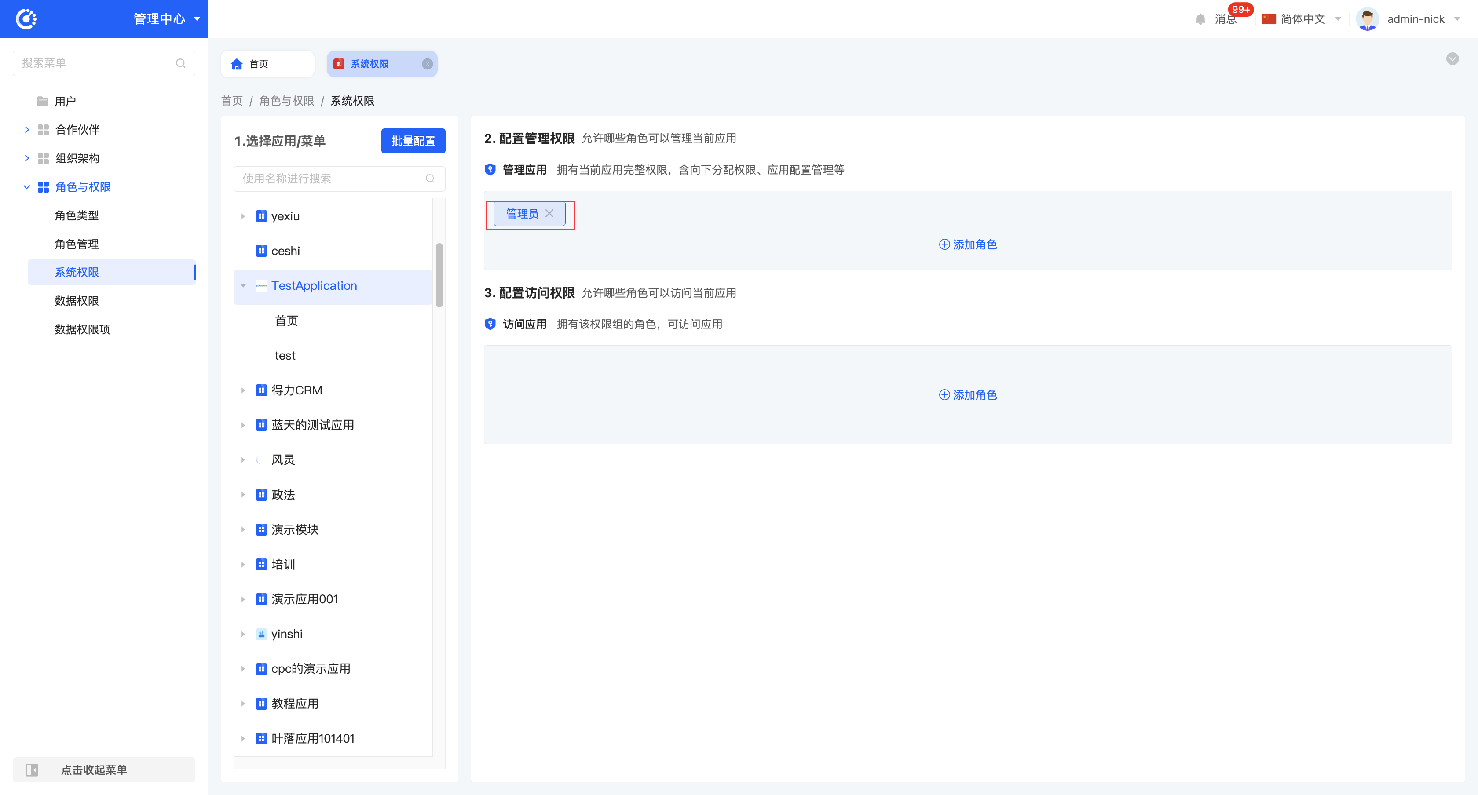
Task: Select 系统权限 in sidebar
Action: pos(112,272)
